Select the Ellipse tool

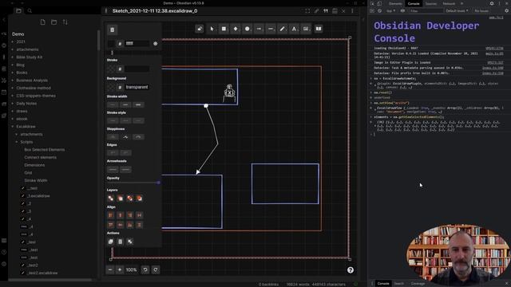pos(247,29)
